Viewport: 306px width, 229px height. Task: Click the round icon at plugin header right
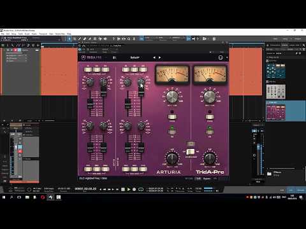221,57
